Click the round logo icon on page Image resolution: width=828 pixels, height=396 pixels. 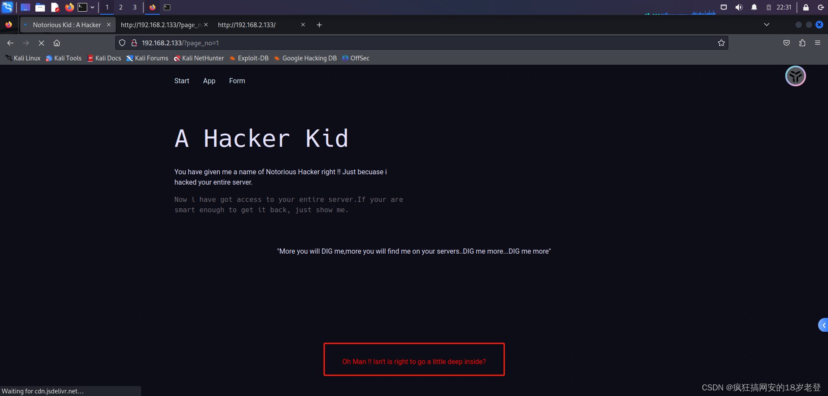pyautogui.click(x=795, y=76)
